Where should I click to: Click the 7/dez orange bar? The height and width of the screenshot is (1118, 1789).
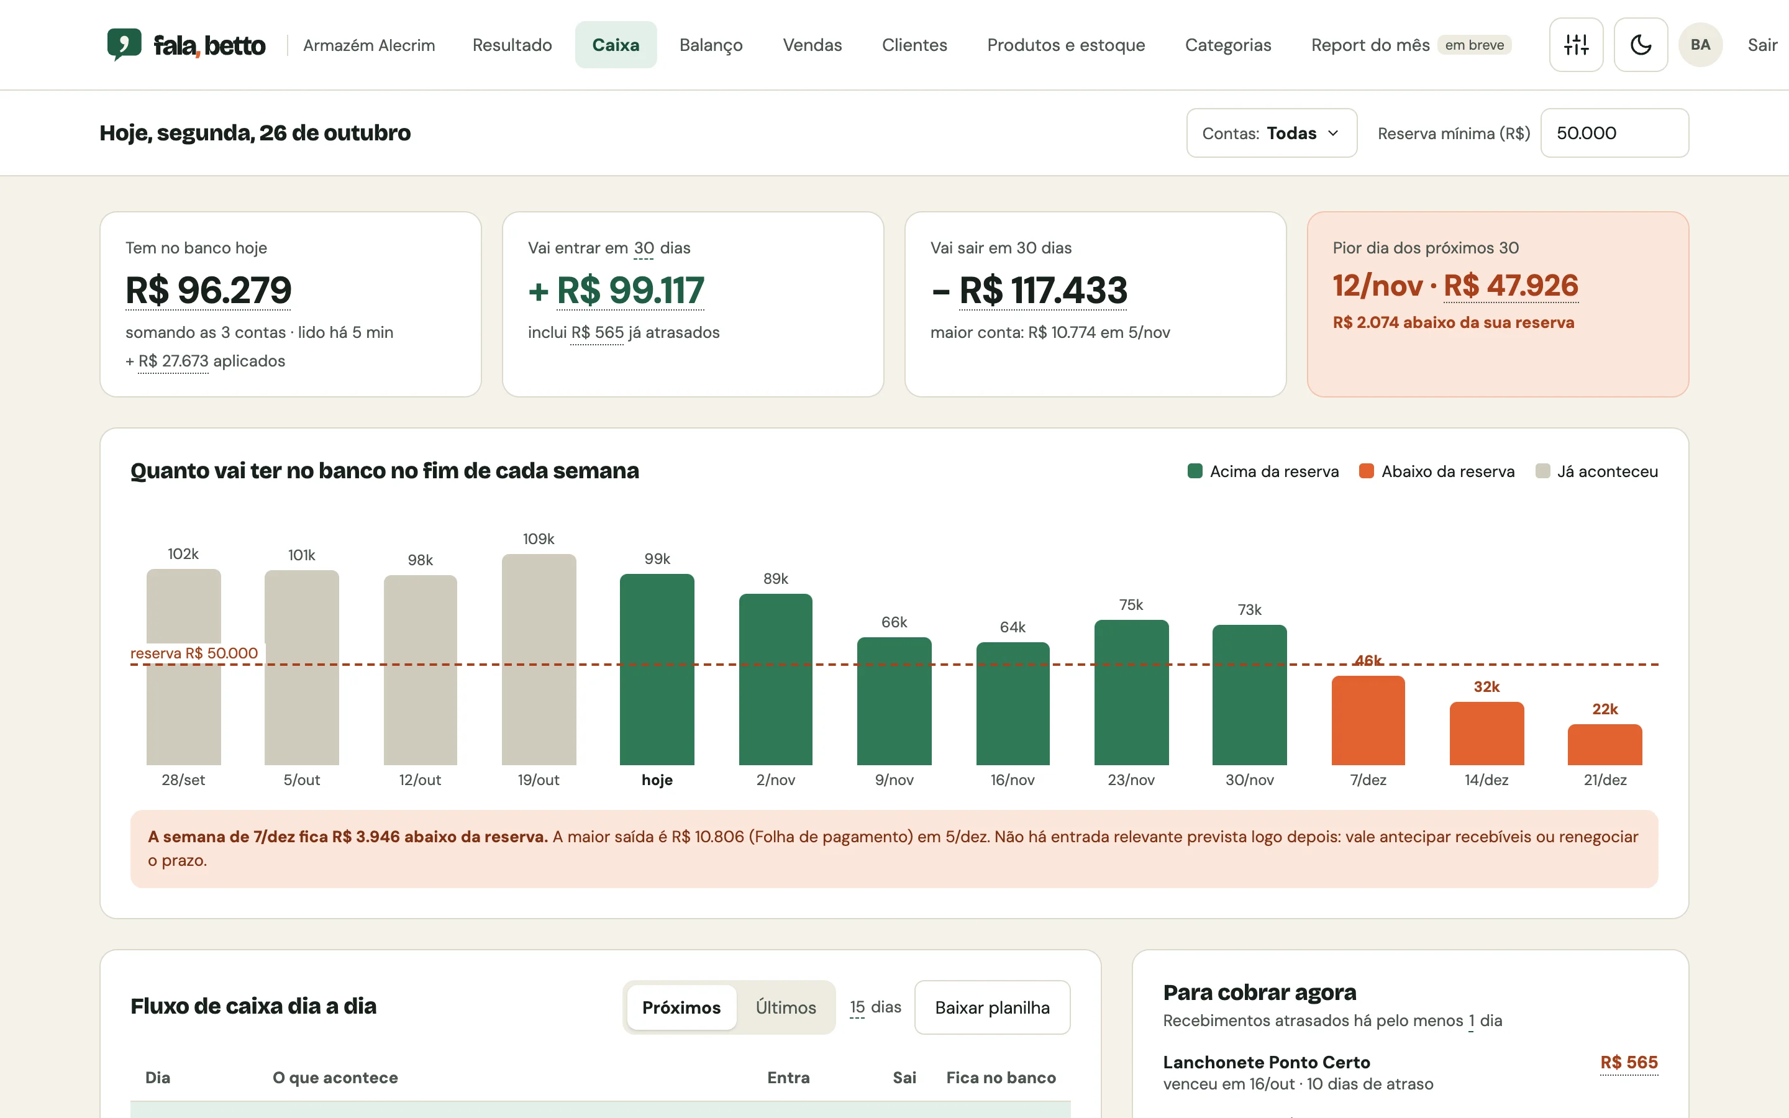tap(1368, 720)
